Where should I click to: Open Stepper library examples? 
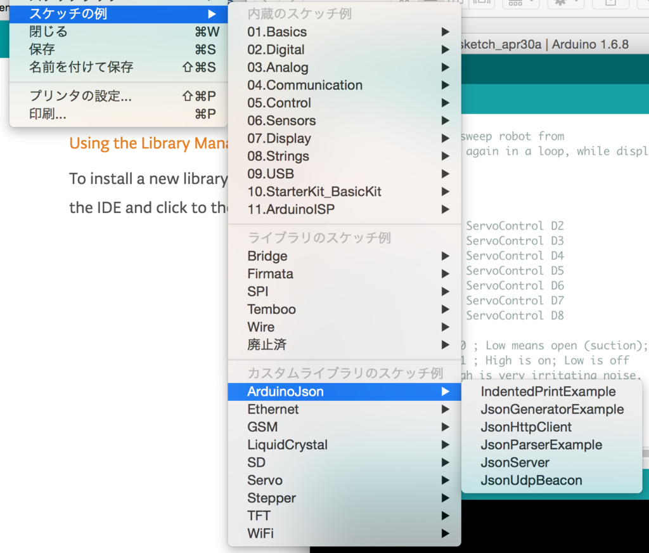(344, 498)
